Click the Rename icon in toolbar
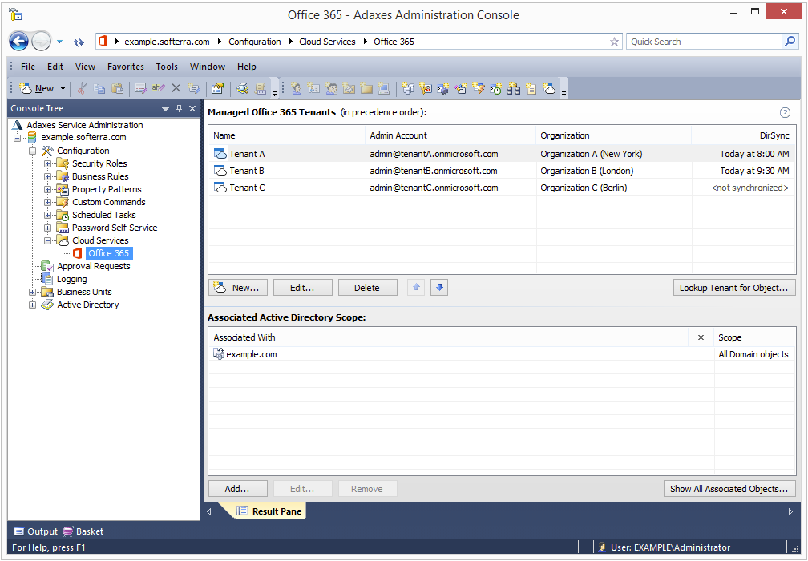This screenshot has width=808, height=561. pyautogui.click(x=158, y=89)
